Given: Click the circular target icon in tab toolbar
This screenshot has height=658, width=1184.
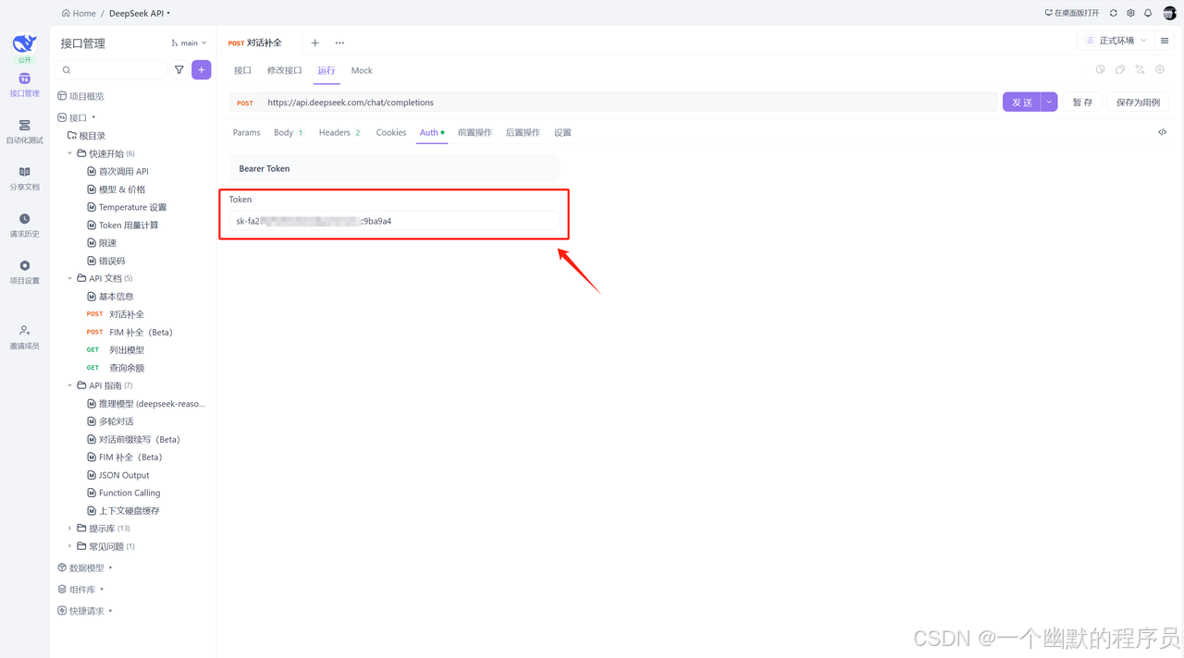Looking at the screenshot, I should point(1160,69).
